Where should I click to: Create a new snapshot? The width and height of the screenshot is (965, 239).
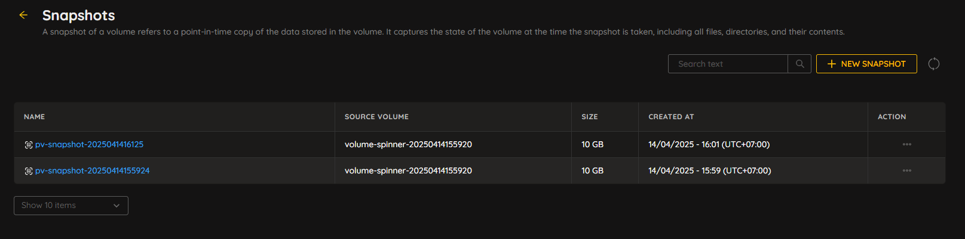click(866, 64)
